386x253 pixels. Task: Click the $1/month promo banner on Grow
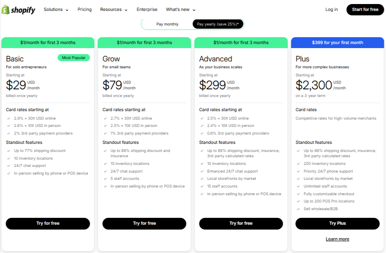tap(144, 42)
